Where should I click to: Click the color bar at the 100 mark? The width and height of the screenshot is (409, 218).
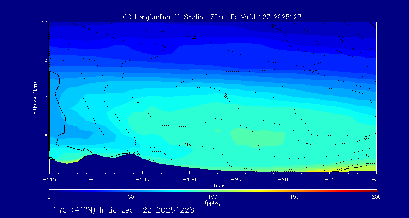(213, 190)
